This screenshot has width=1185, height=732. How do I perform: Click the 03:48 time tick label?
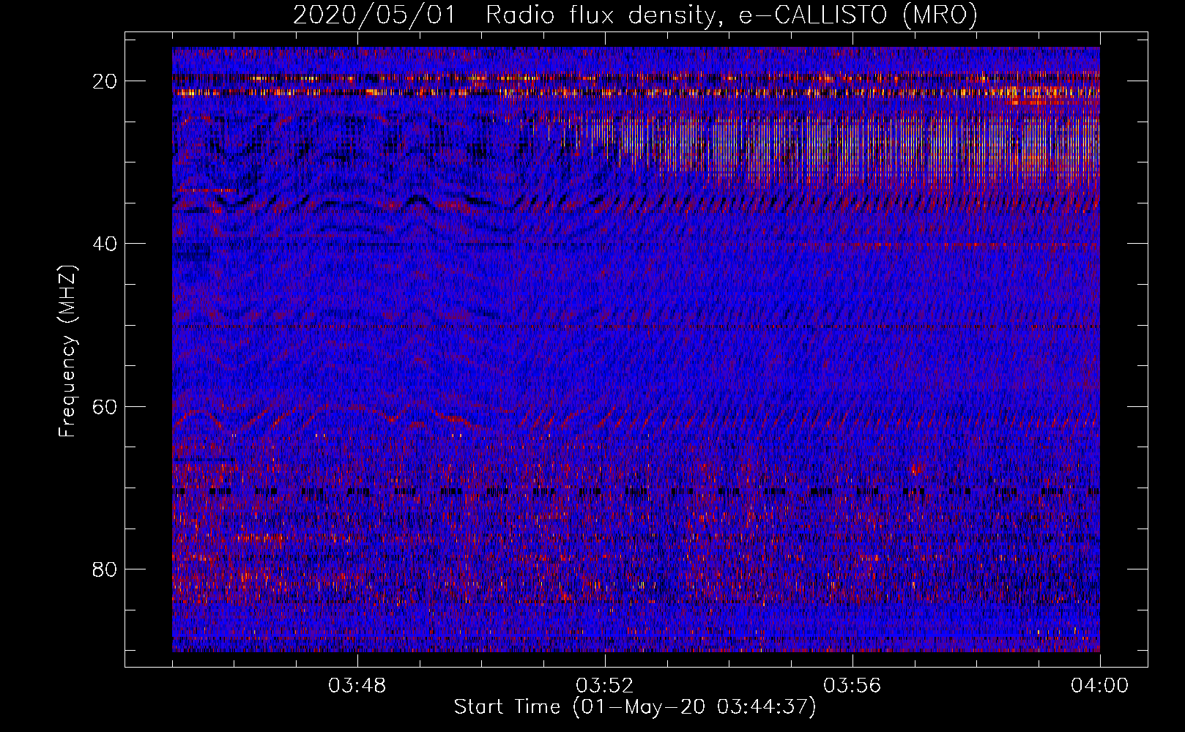click(357, 686)
